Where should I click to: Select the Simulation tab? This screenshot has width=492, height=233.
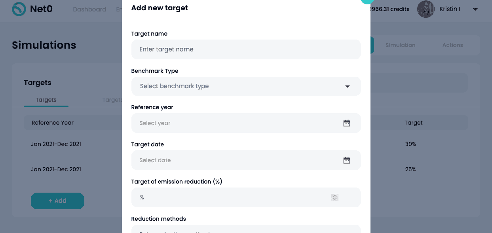pos(400,45)
